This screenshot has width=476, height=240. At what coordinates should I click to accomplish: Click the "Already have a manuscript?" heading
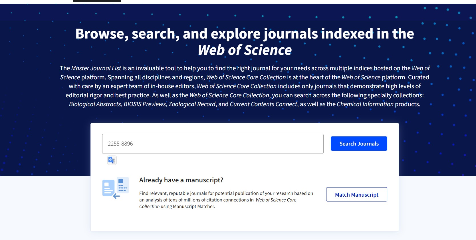click(181, 180)
